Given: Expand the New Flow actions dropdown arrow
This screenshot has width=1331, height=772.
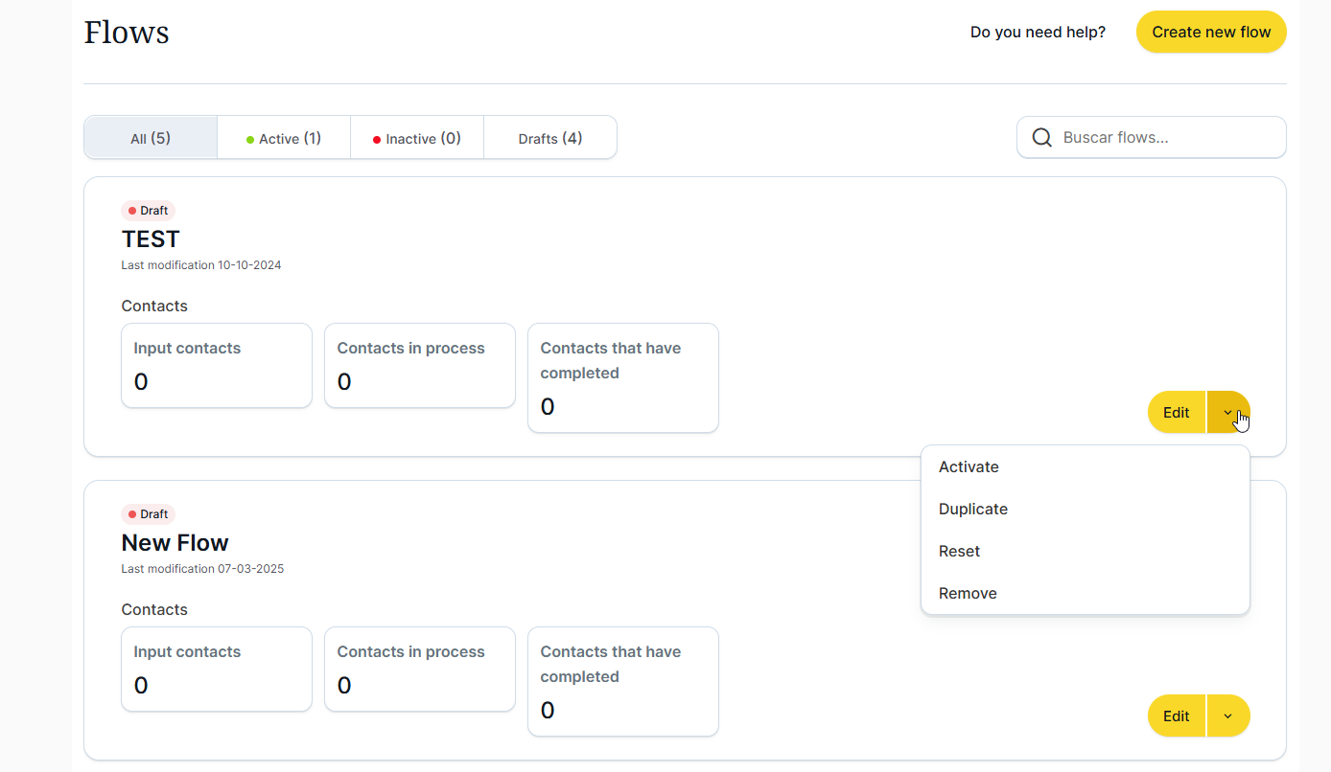Looking at the screenshot, I should [1227, 715].
